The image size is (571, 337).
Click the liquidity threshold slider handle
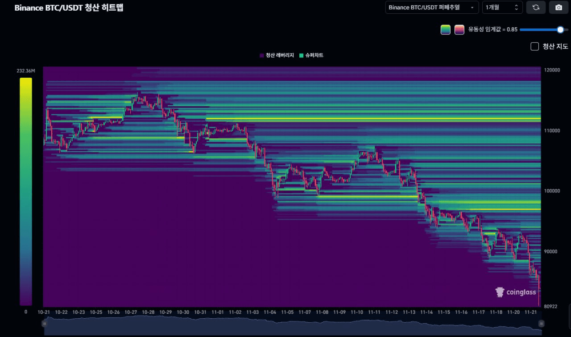coord(560,29)
